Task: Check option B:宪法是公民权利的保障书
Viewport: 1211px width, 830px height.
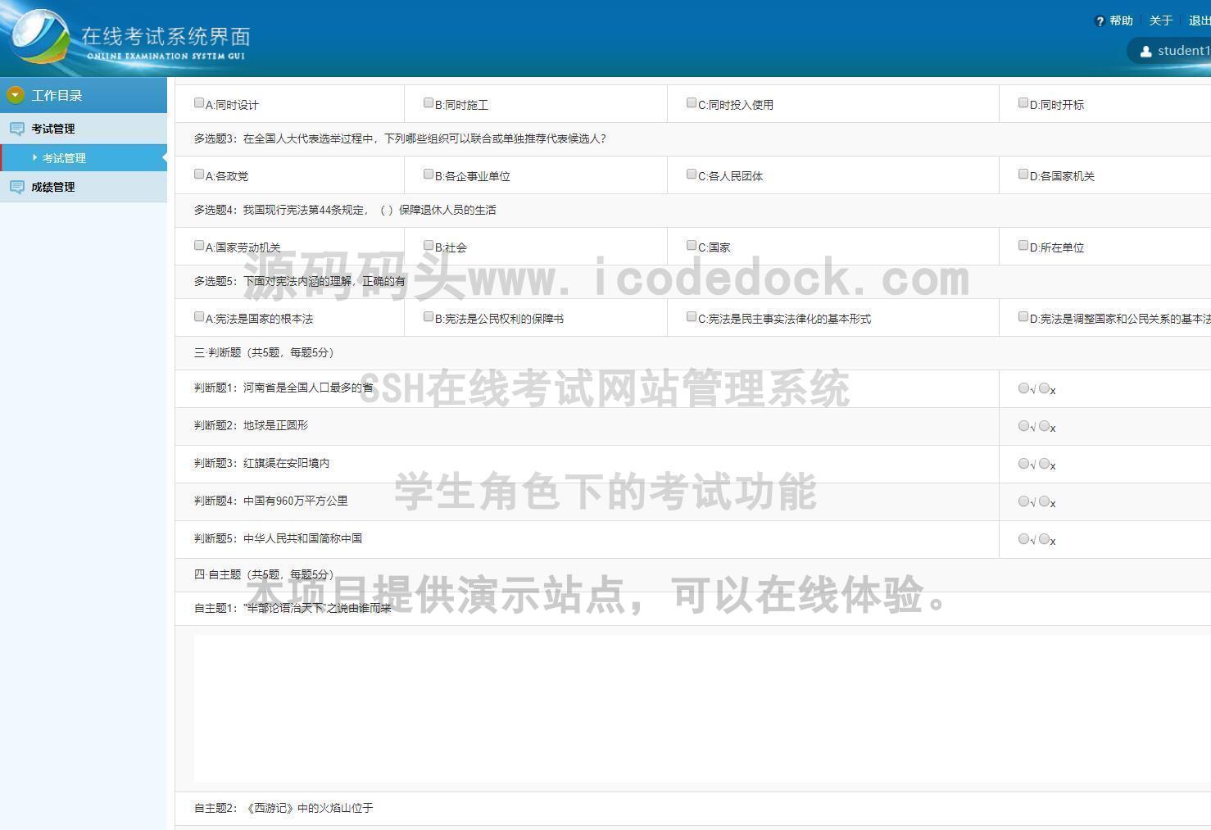Action: point(429,316)
